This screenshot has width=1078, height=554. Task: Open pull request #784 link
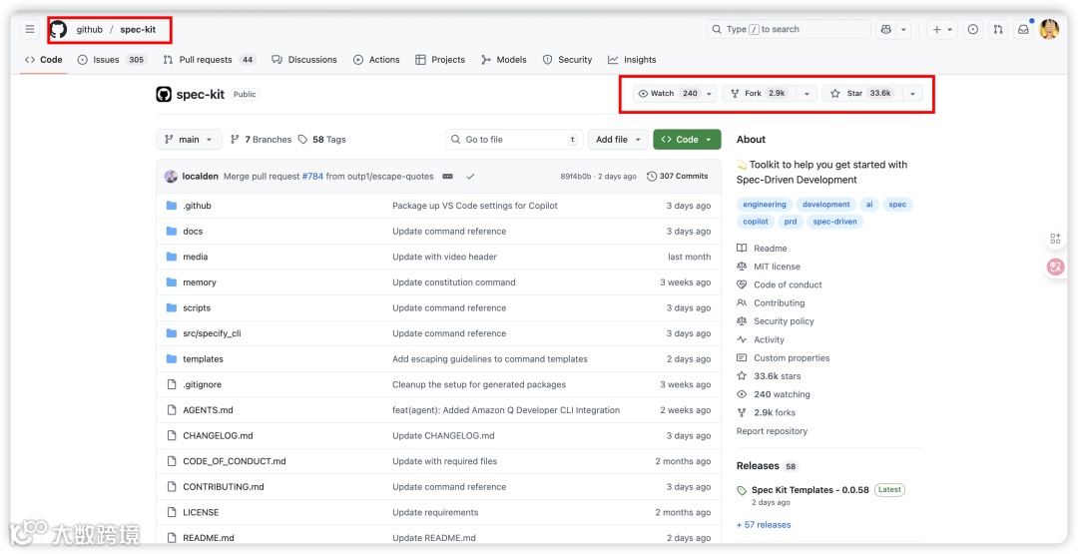pyautogui.click(x=312, y=177)
